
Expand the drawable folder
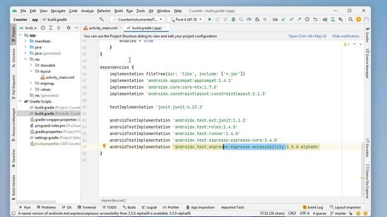click(31, 65)
